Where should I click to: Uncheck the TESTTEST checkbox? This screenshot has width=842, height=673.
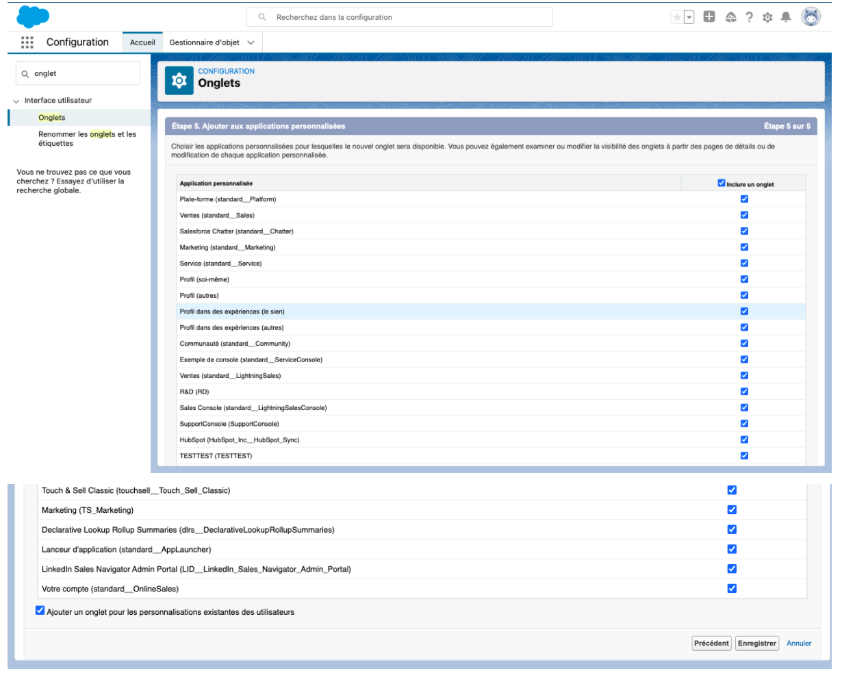coord(744,456)
